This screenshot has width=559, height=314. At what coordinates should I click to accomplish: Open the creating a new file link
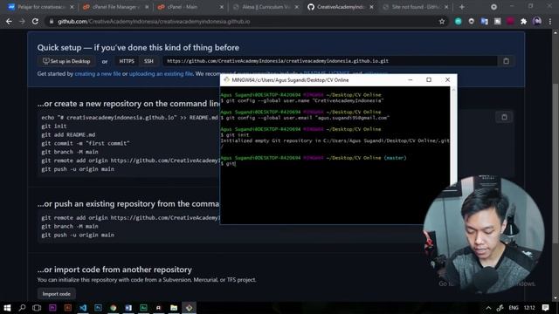pos(98,73)
